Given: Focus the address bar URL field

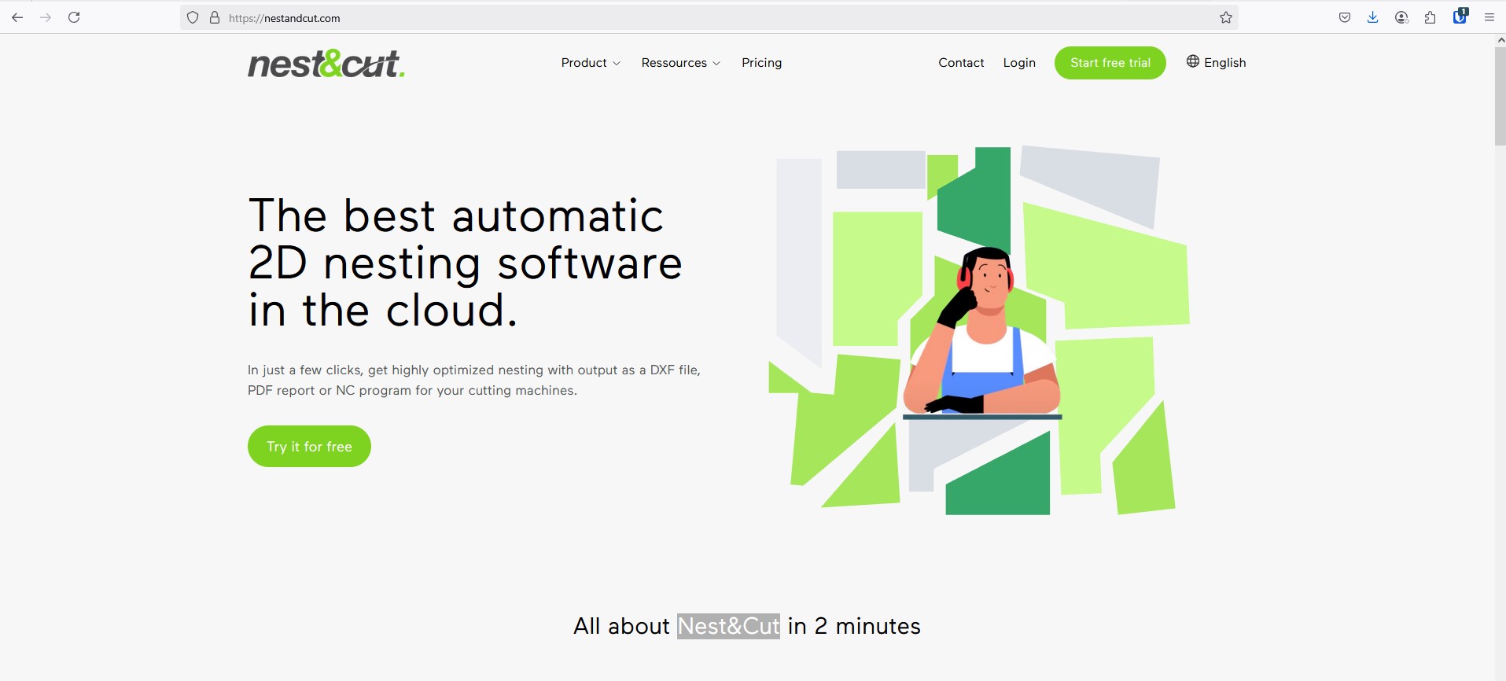Looking at the screenshot, I should (708, 17).
